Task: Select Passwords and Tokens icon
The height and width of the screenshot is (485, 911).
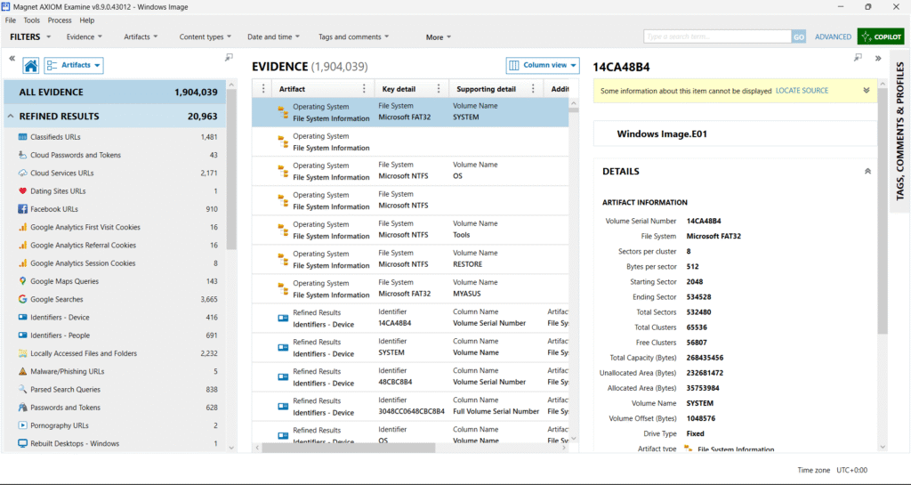Action: tap(22, 408)
